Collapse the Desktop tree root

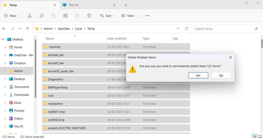click(x=3, y=39)
